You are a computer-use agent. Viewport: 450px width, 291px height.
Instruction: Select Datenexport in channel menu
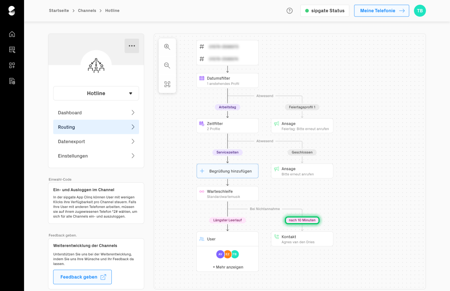96,141
